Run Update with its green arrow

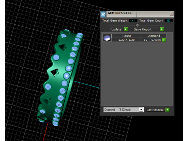pyautogui.click(x=126, y=29)
